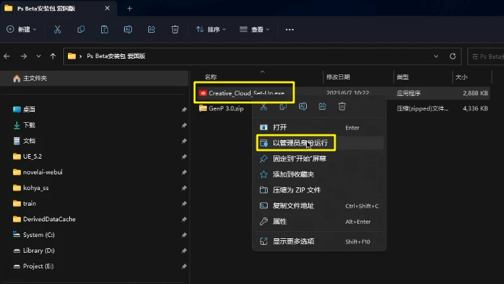Click the context menu Copy icon
The height and width of the screenshot is (284, 504).
tap(283, 106)
